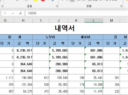Select the highlighted column L header
The height and width of the screenshot is (95, 128).
coord(94,21)
